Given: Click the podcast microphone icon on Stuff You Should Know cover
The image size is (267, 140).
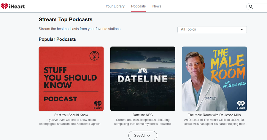Looking at the screenshot, I should pos(94,56).
